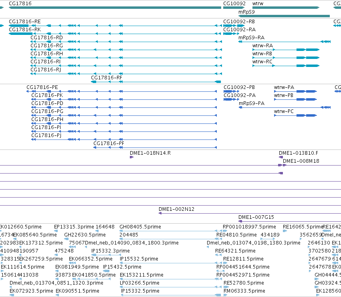Select protein label CG17816-PK
This screenshot has width=341, height=297.
[x=47, y=95]
